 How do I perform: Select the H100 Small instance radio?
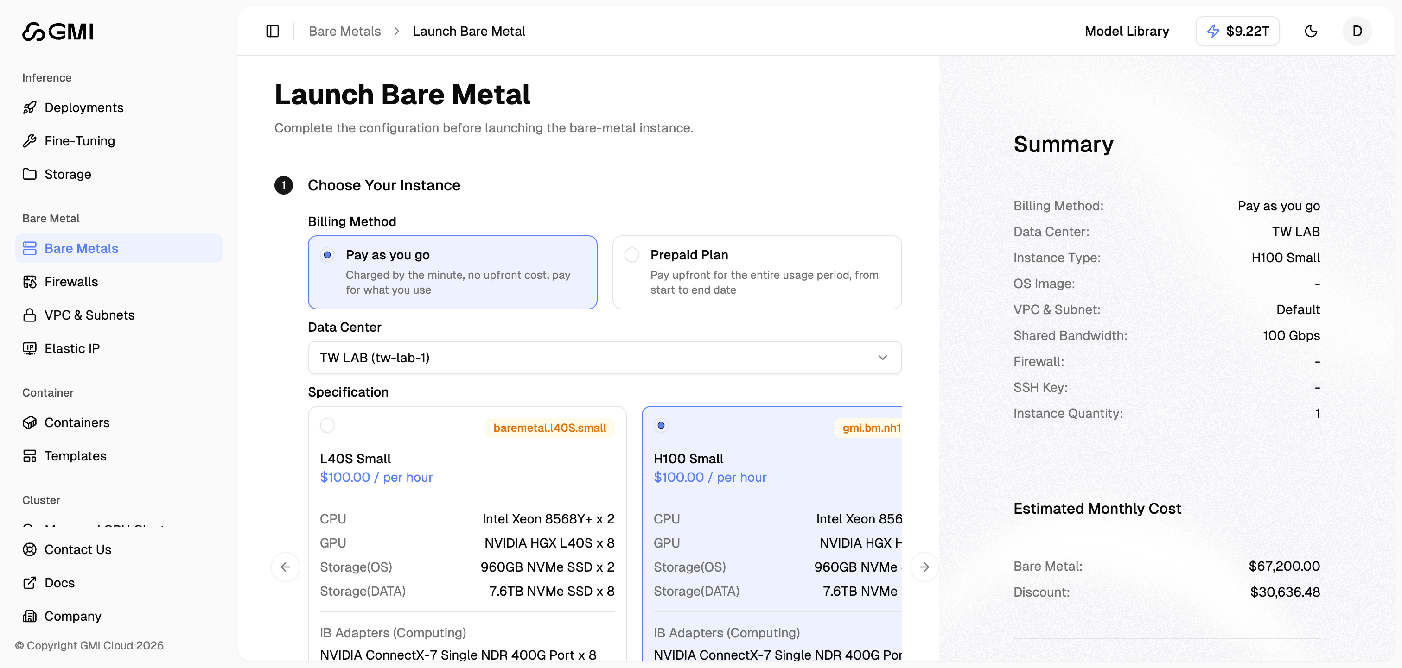click(661, 425)
